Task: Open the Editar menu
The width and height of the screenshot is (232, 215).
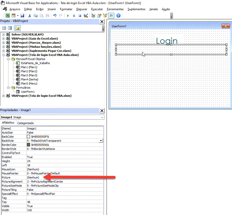Action: [x=28, y=9]
